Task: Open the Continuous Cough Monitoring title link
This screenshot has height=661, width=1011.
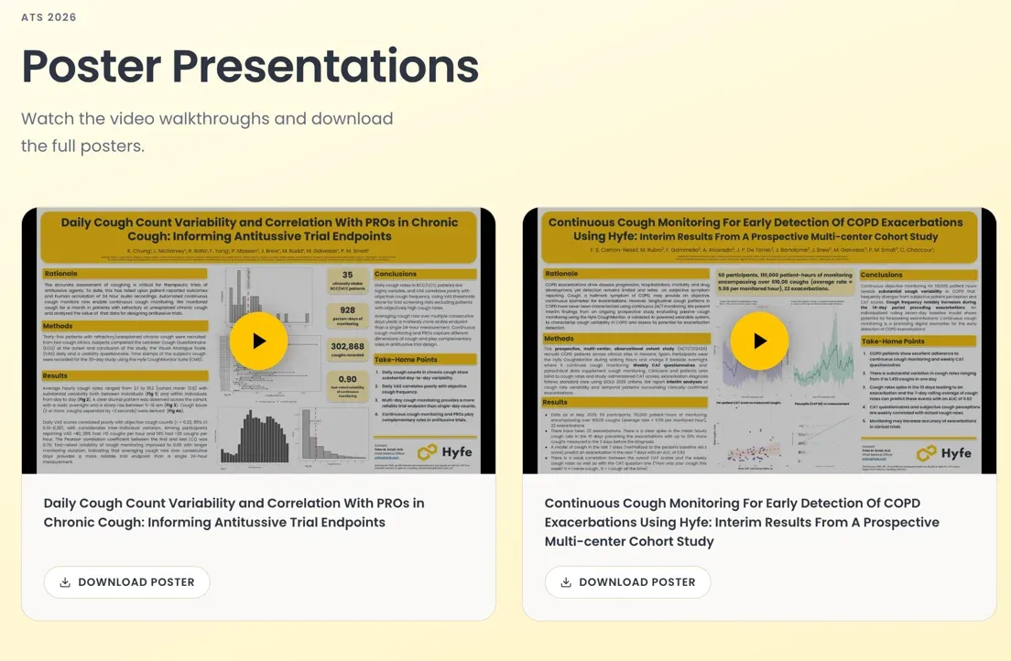Action: click(x=742, y=523)
